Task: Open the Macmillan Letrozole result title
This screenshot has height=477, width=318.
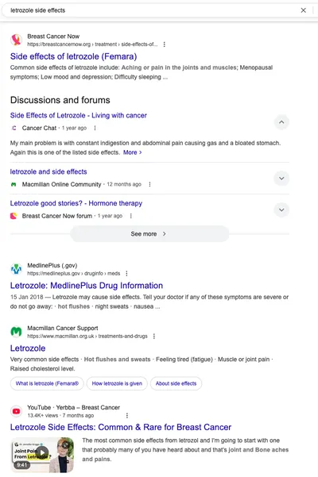Action: click(28, 348)
